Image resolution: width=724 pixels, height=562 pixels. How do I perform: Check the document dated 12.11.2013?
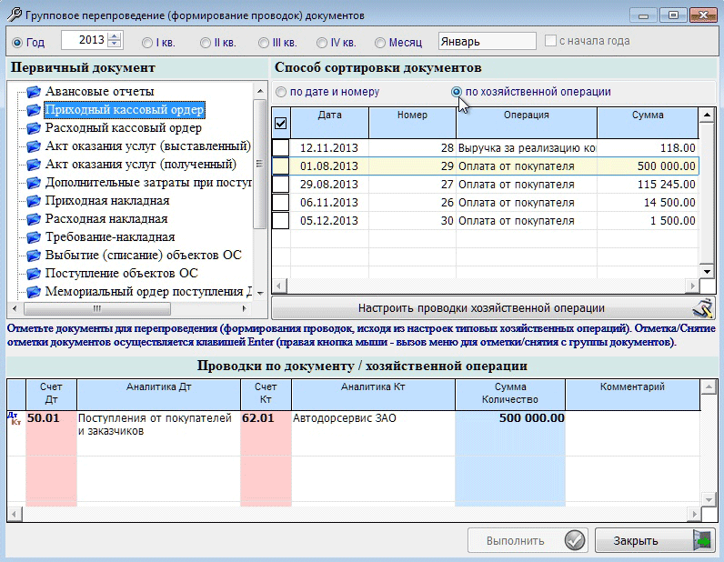point(281,147)
